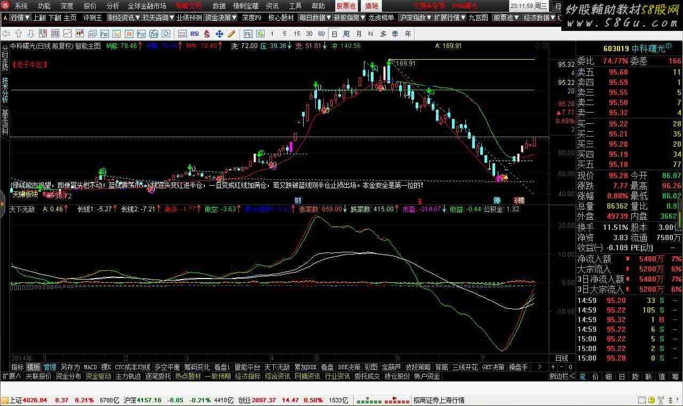Click the line chart toolbar icon
The image size is (683, 406).
point(67,33)
